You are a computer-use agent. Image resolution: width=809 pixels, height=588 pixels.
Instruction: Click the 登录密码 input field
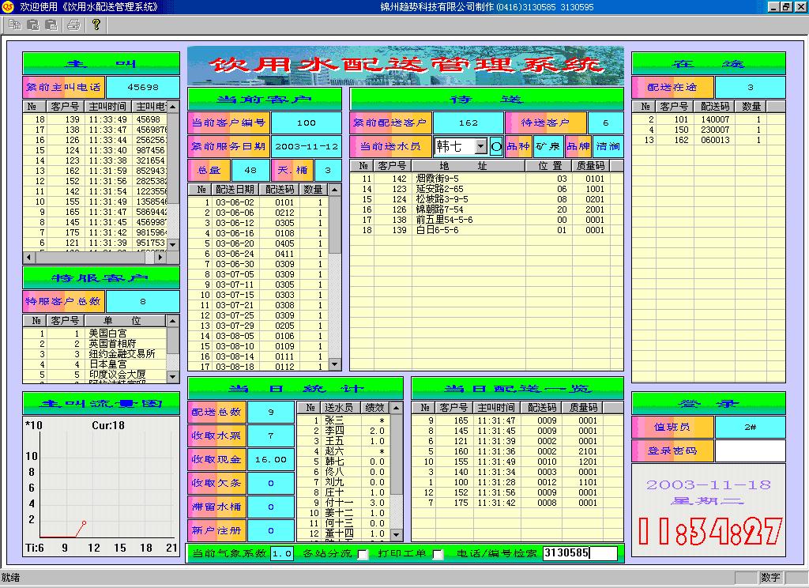[750, 450]
